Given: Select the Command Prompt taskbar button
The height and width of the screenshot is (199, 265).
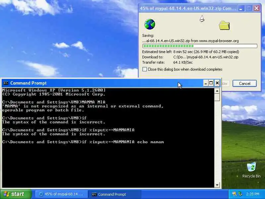Looking at the screenshot, I should [114, 194].
